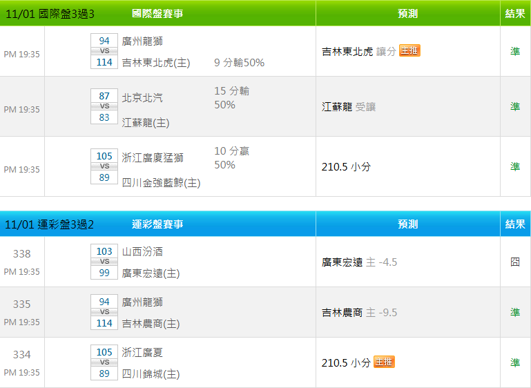The image size is (531, 388).
Task: Click the 準 result for 吉林農商 prediction
Action: click(x=515, y=312)
